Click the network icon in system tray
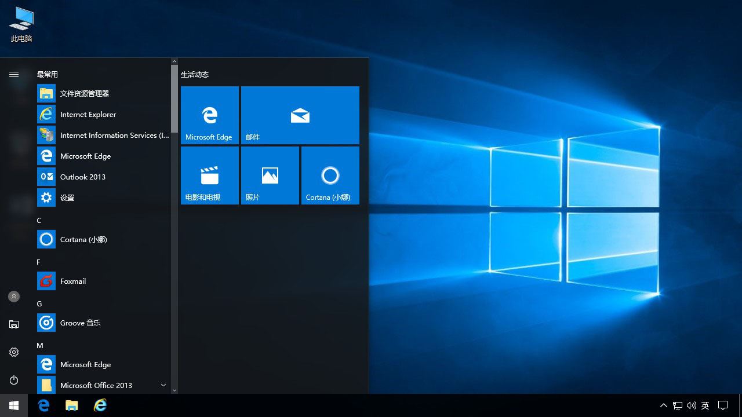The width and height of the screenshot is (742, 417). (678, 405)
